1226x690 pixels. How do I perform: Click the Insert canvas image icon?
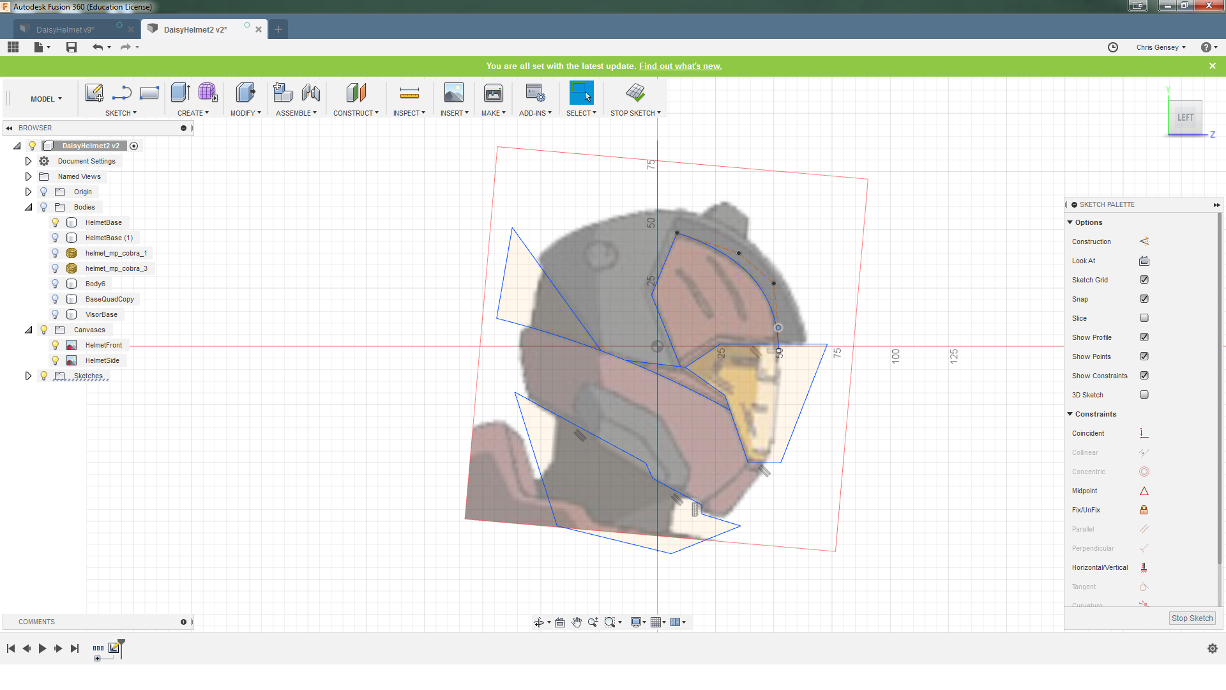(454, 93)
